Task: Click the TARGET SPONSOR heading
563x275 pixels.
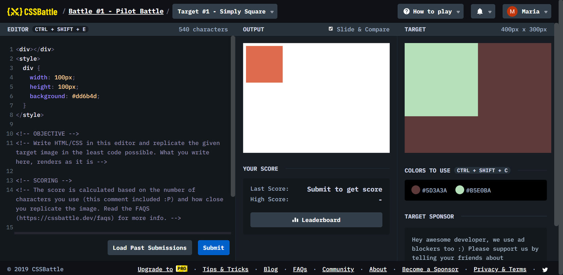Action: (x=429, y=217)
